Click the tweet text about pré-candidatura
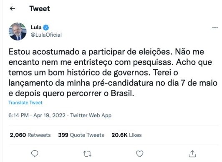The height and width of the screenshot is (162, 222). pos(113,73)
